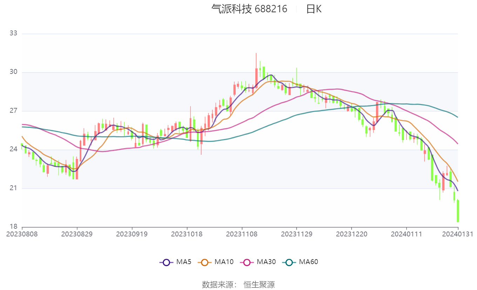Toggle the MA10 legend series
Image resolution: width=477 pixels, height=290 pixels.
coord(216,262)
